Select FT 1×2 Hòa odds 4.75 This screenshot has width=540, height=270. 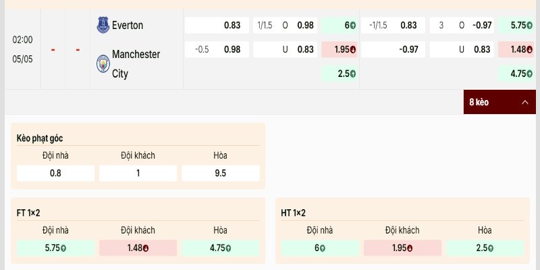coord(221,248)
